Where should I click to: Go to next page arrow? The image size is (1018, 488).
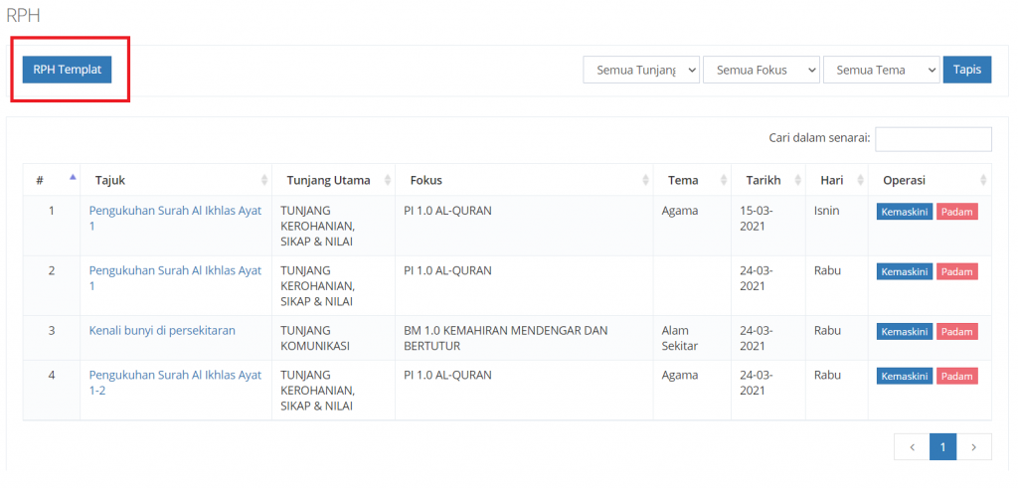click(974, 448)
